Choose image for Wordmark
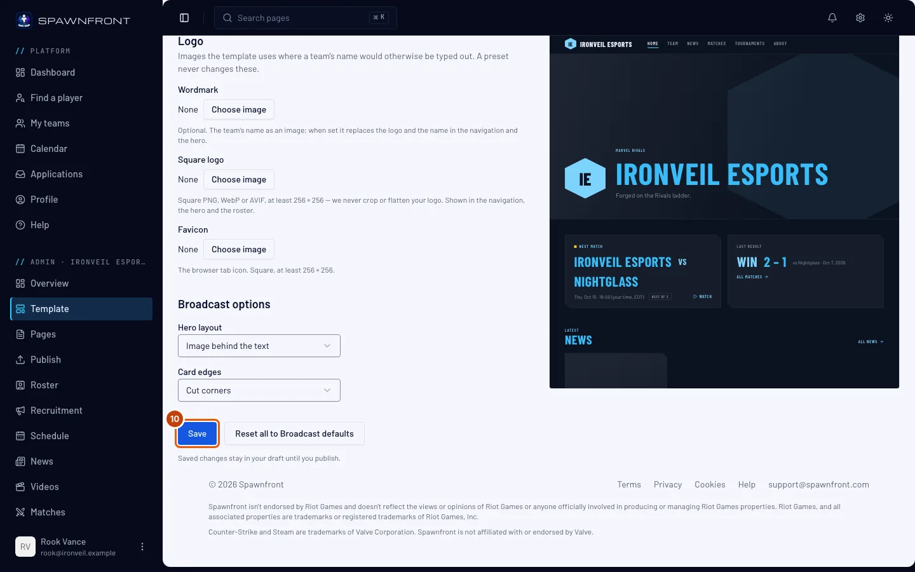 point(239,109)
